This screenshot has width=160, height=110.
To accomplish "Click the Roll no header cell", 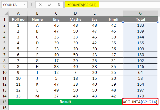I will tap(18, 19).
